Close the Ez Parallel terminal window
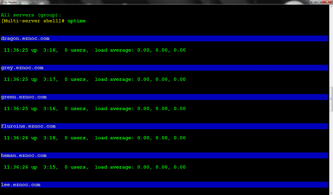The image size is (333, 195). coord(327,2)
